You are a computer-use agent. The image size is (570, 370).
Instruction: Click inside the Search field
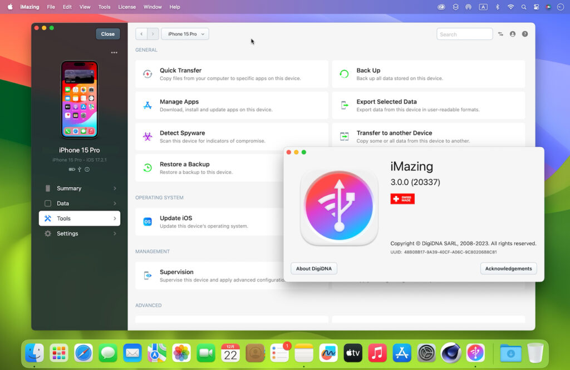point(464,33)
